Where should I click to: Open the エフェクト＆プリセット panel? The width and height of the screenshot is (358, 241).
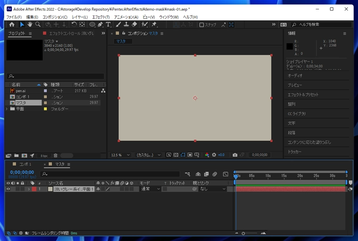303,95
